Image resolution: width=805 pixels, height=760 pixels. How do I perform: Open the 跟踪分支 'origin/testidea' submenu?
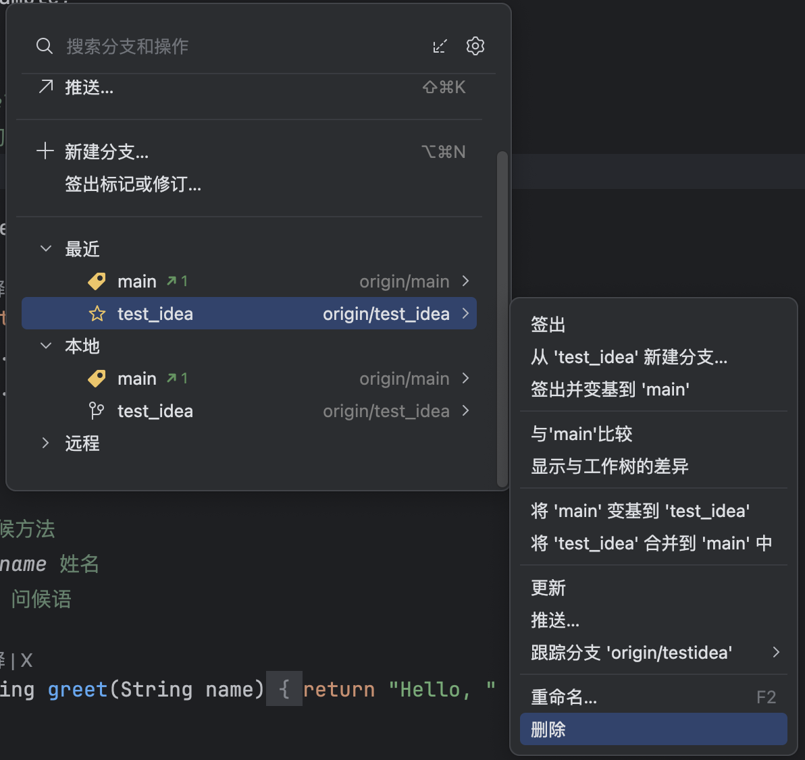coord(631,652)
